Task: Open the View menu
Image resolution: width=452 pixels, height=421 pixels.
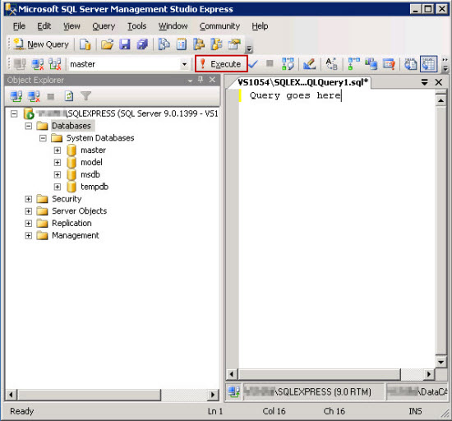Action: click(71, 26)
